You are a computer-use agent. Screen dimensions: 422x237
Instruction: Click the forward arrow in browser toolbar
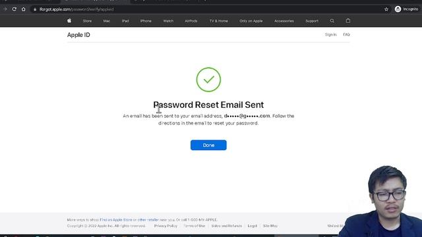(x=5, y=9)
